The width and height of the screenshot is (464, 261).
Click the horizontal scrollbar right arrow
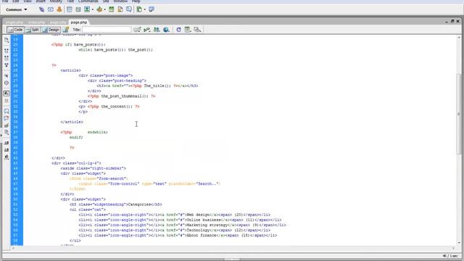(454, 248)
